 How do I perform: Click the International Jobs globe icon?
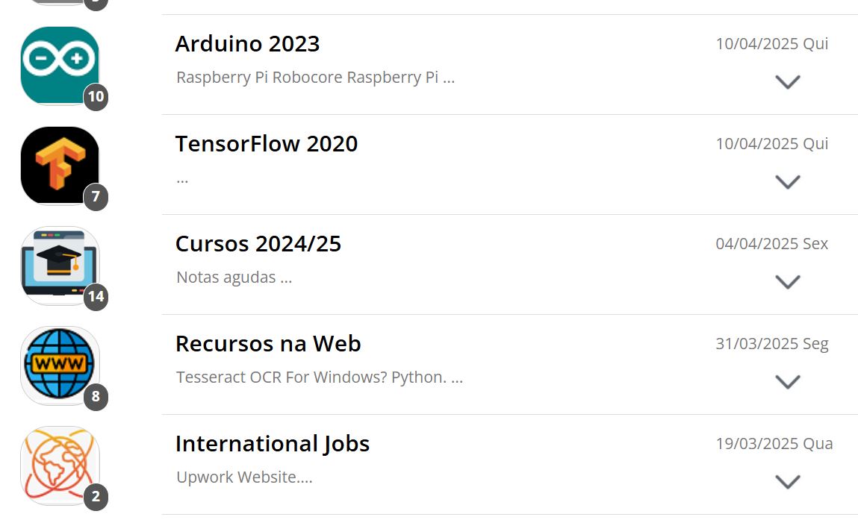pos(60,465)
